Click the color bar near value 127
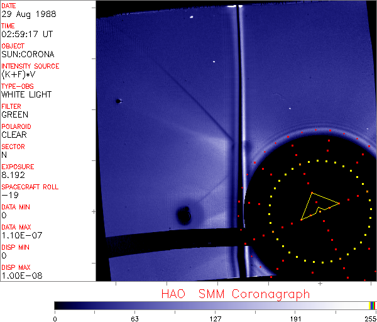Screen dimensions: 377x322 click(215, 305)
